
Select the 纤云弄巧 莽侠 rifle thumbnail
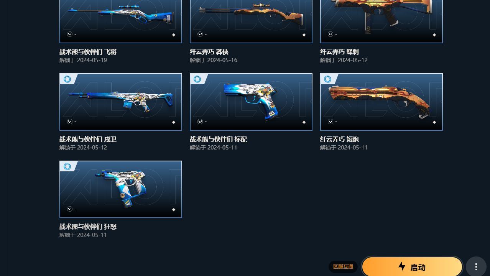tap(251, 21)
